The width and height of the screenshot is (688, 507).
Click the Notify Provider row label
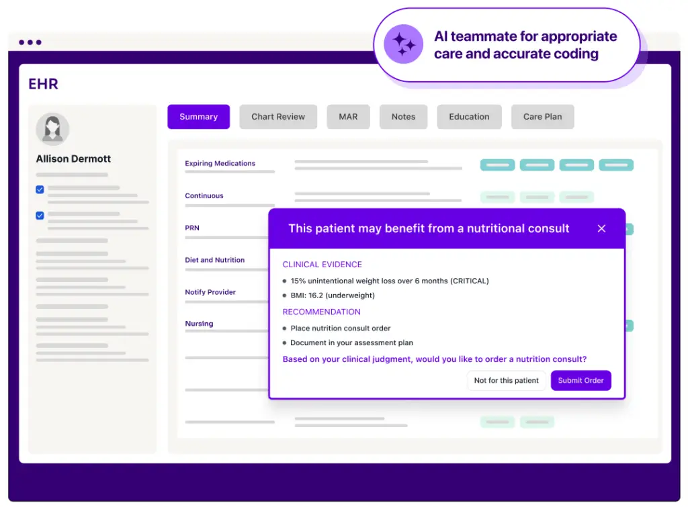pos(210,292)
